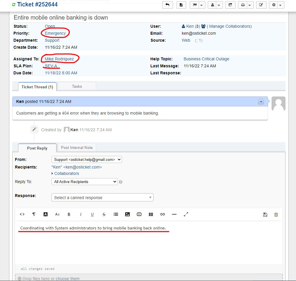This screenshot has height=281, width=296.
Task: Open the print button's dropdown arrow
Action: (250, 5)
